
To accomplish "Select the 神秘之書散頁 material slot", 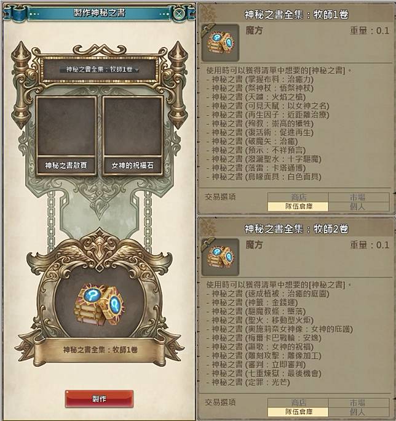I will point(66,136).
